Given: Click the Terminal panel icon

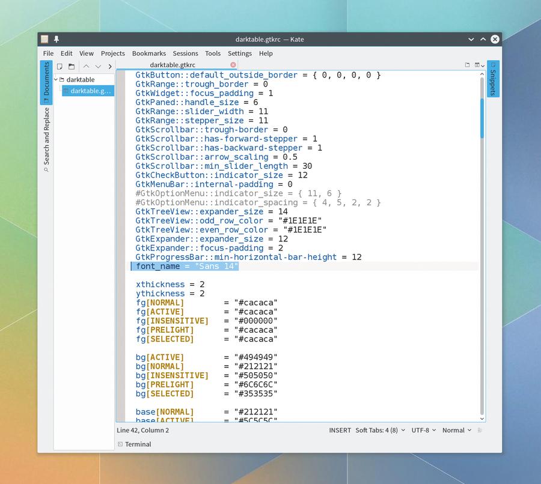Looking at the screenshot, I should [x=120, y=444].
